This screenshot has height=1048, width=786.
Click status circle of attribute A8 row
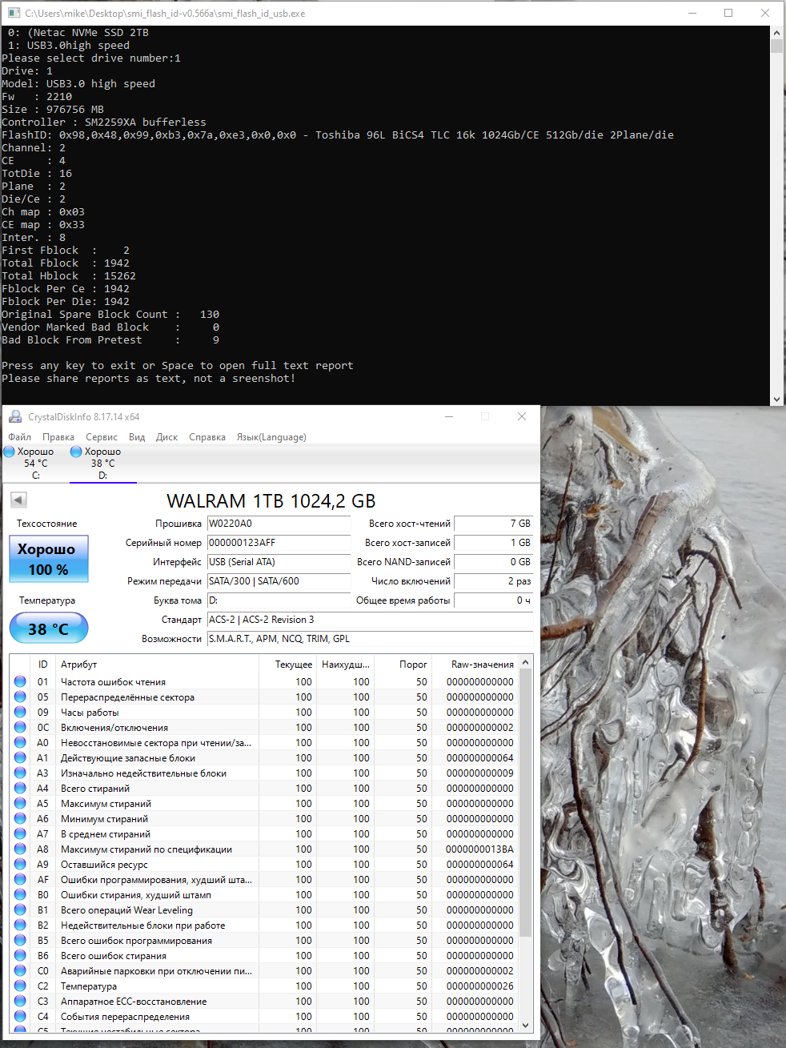click(x=20, y=849)
